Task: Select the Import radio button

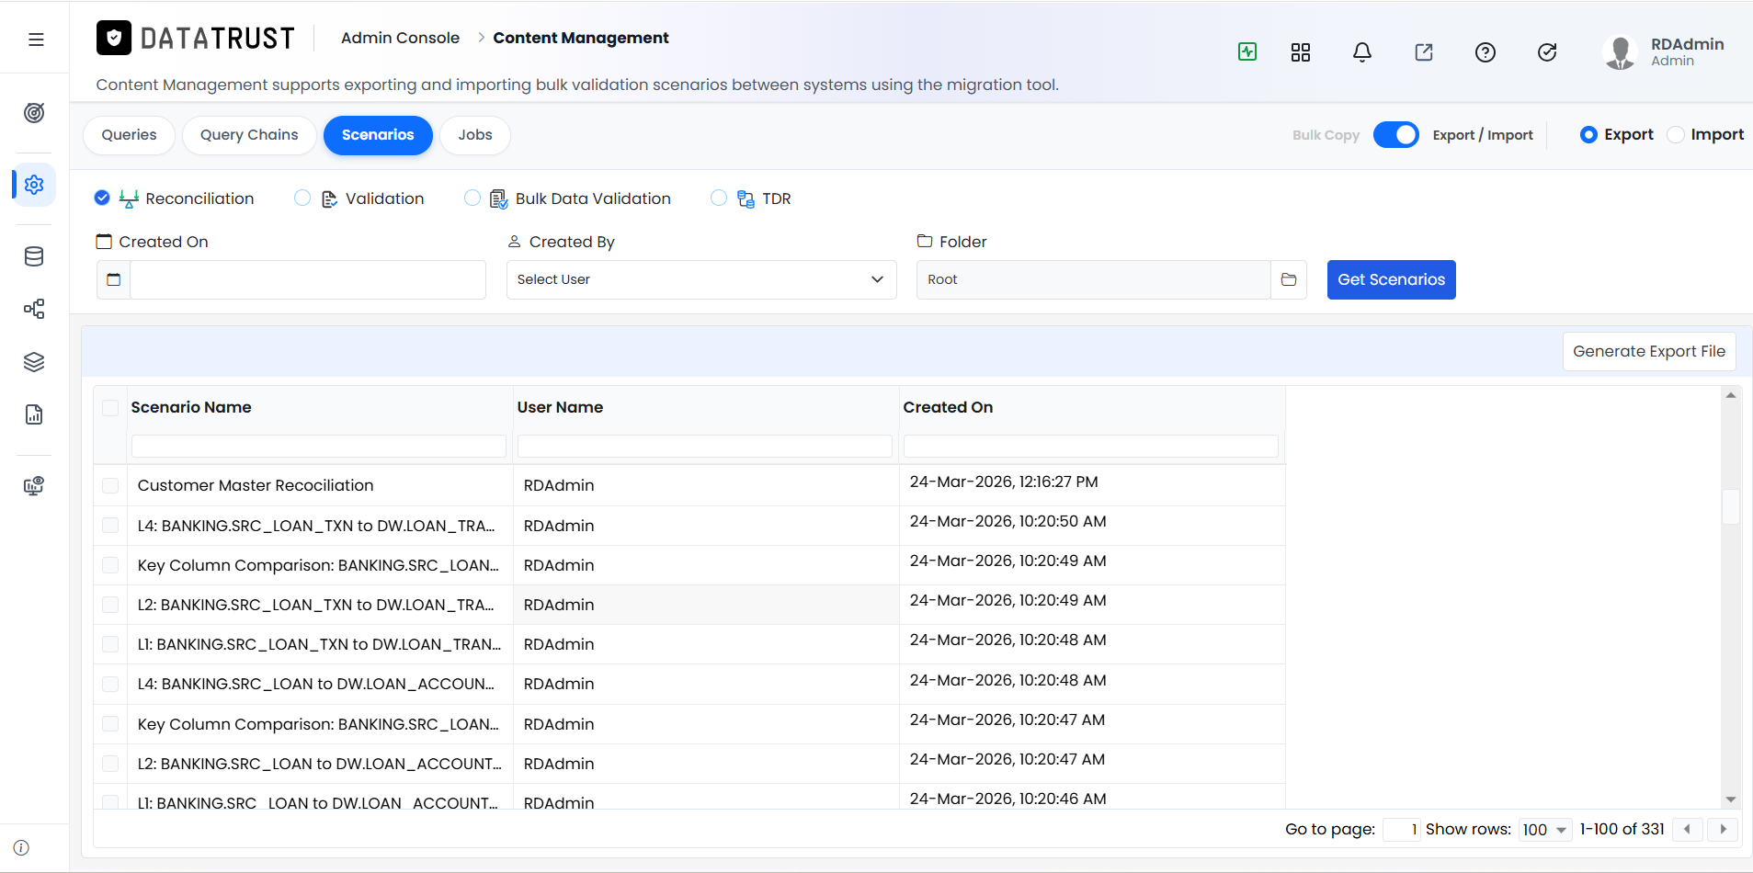Action: pyautogui.click(x=1676, y=135)
